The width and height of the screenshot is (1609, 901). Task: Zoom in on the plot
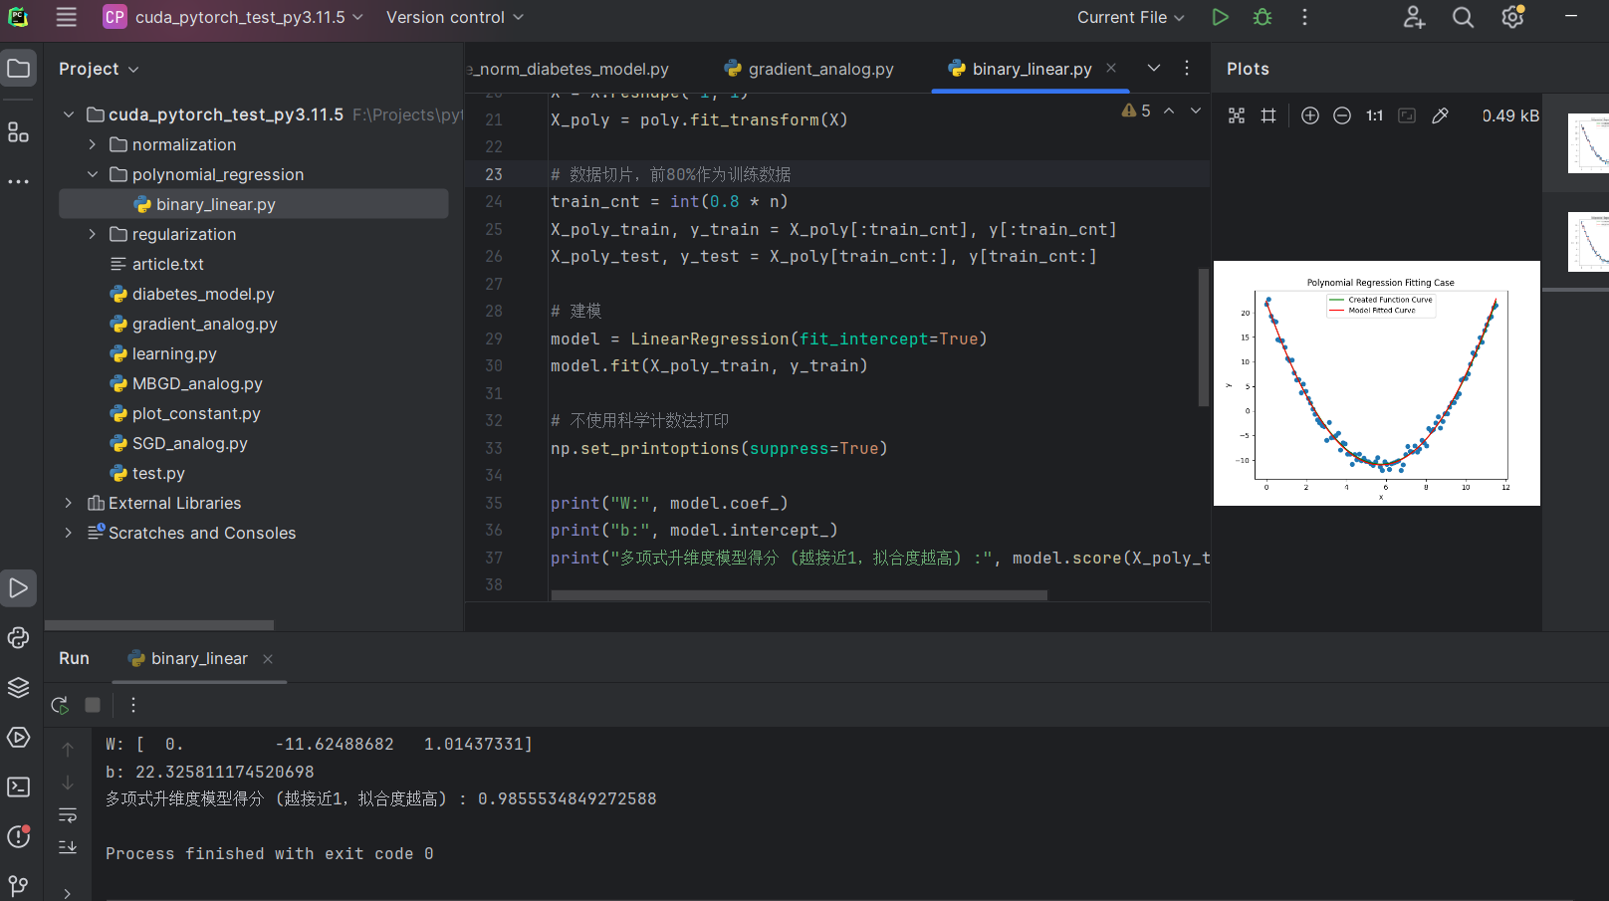(1310, 115)
